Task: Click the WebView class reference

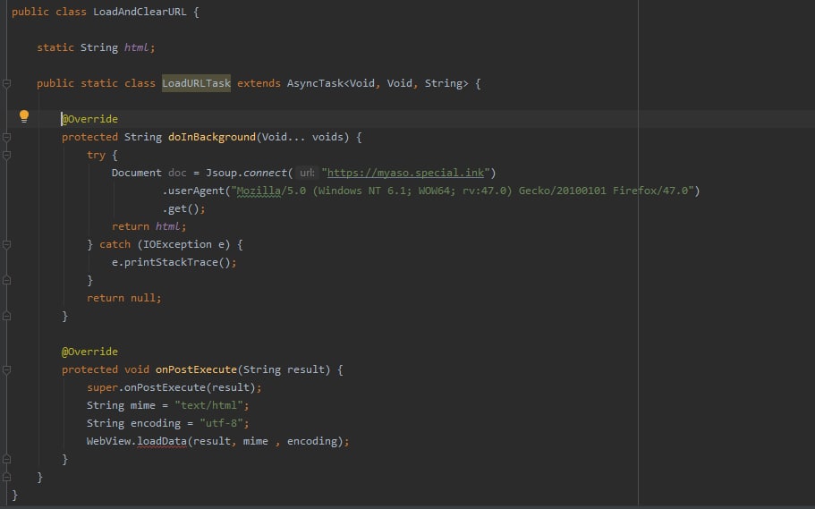Action: (108, 441)
